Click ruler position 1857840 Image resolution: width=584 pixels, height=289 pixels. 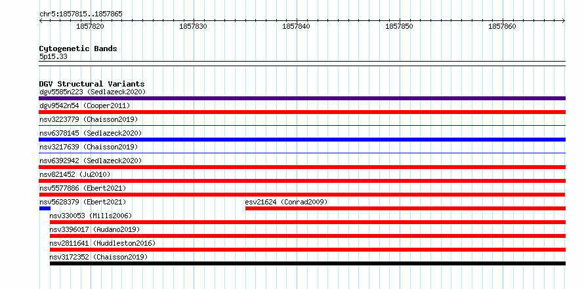(296, 26)
